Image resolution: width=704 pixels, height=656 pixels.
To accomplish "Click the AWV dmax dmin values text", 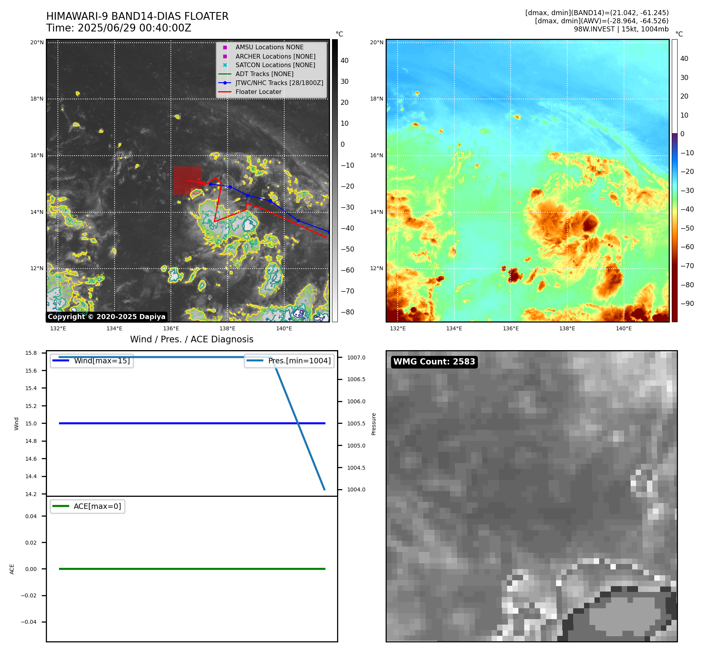I will pyautogui.click(x=601, y=21).
